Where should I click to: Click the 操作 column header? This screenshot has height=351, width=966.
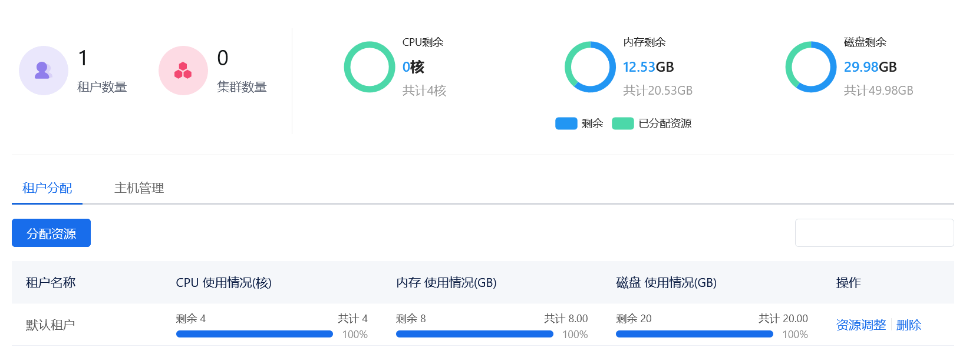tap(849, 283)
